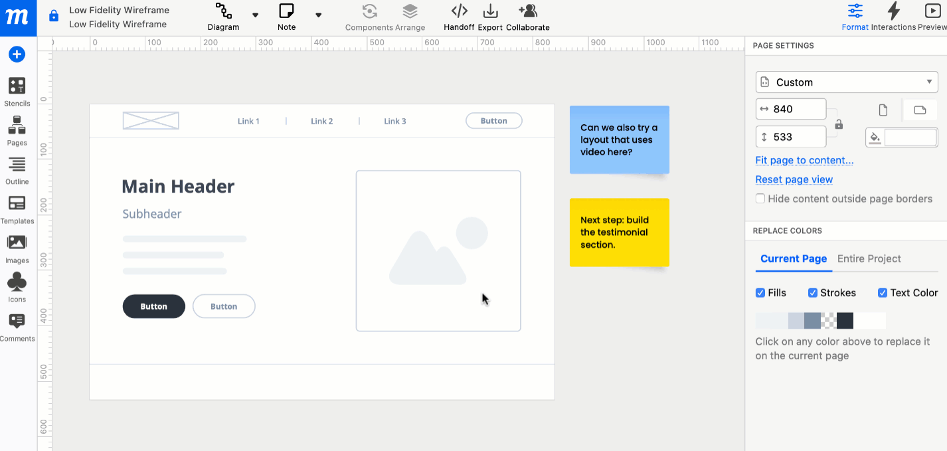This screenshot has height=451, width=947.
Task: Click the Export download icon
Action: [x=490, y=11]
